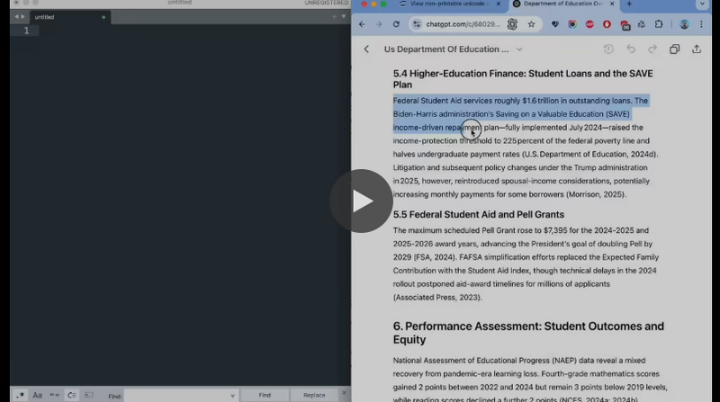Image resolution: width=720 pixels, height=402 pixels.
Task: Open Chrome's extensions puzzle icon
Action: pos(660,24)
